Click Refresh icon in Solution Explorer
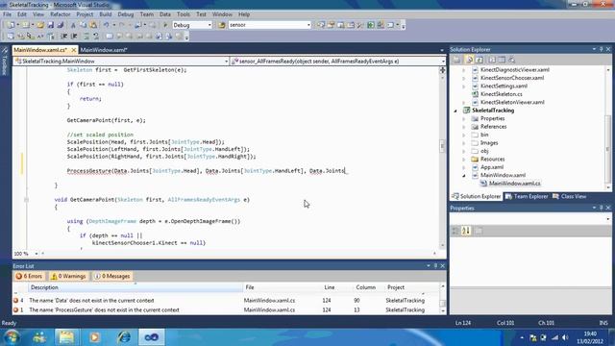Screen dimensions: 615x346 tap(479, 60)
